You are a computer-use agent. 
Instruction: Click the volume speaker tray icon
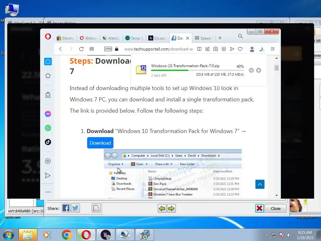289,235
